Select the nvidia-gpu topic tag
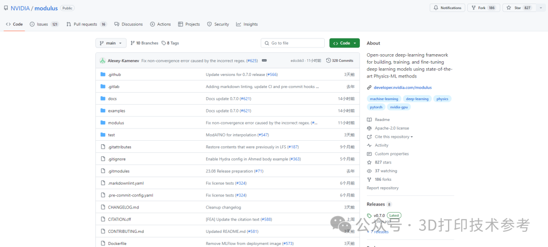548x247 pixels. (x=399, y=107)
